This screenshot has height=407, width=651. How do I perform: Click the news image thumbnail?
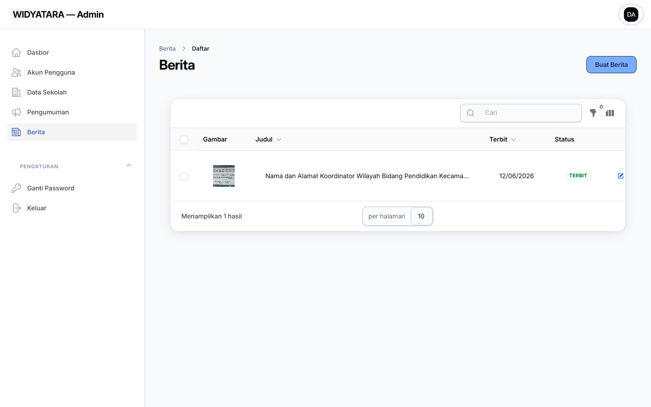click(x=224, y=176)
